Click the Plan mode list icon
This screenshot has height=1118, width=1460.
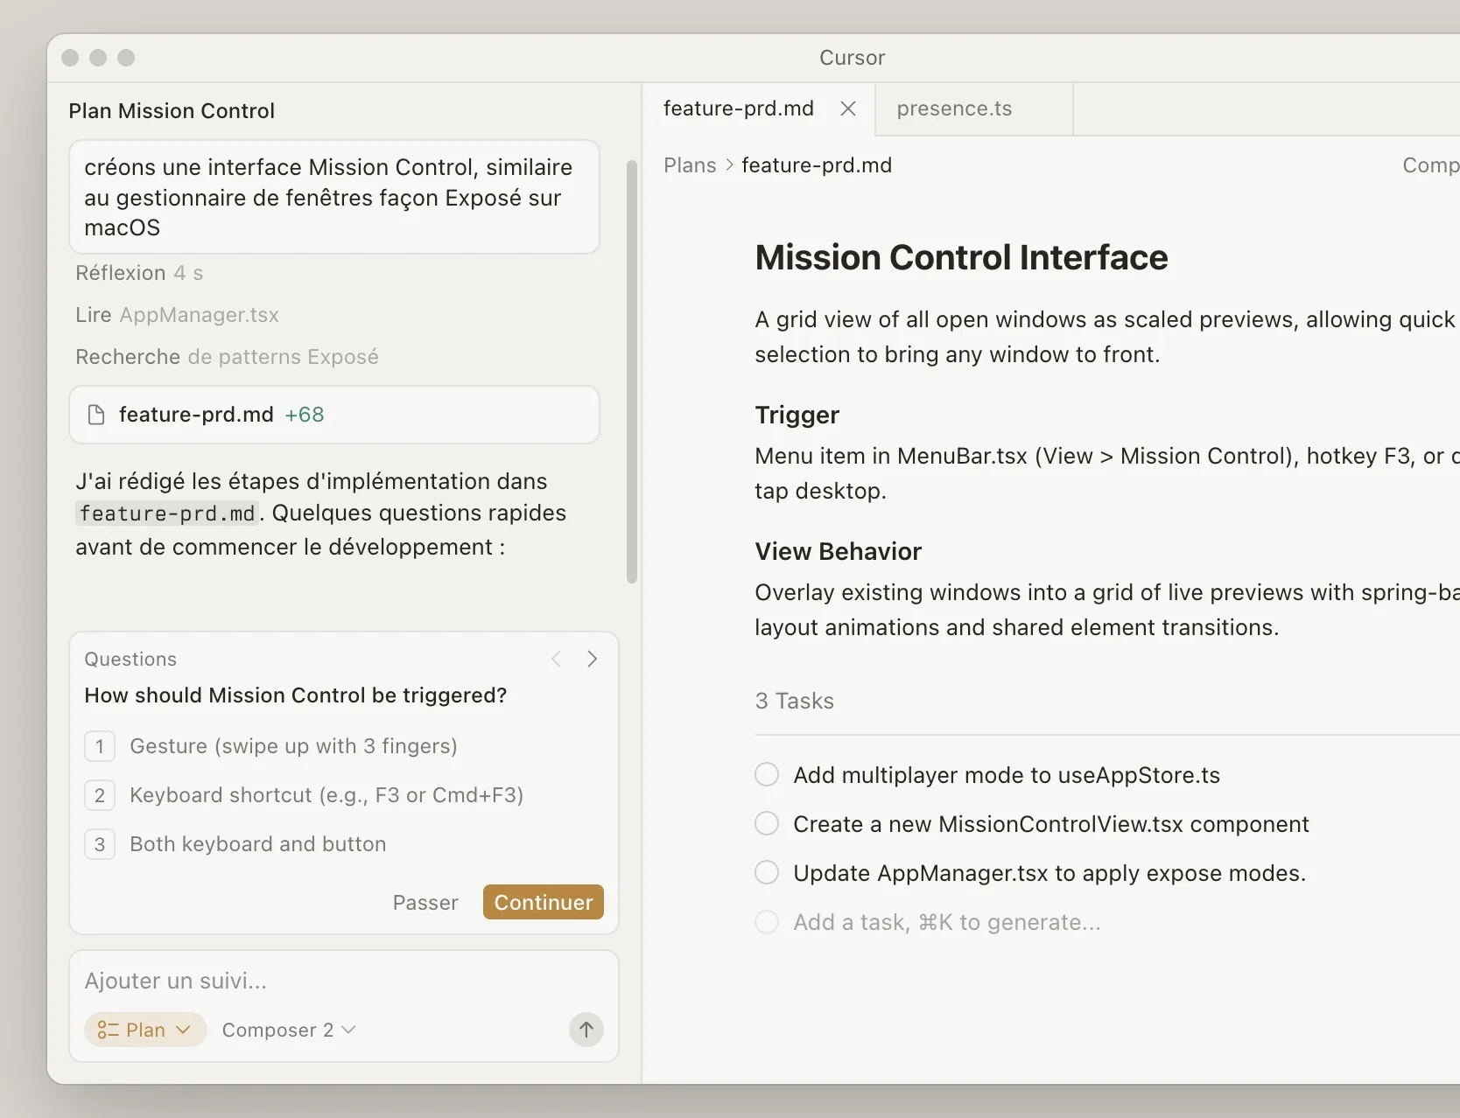(x=108, y=1030)
